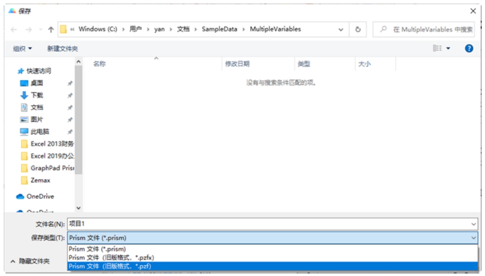Open recent locations dropdown beside forward arrow
485x276 pixels.
[x=40, y=30]
